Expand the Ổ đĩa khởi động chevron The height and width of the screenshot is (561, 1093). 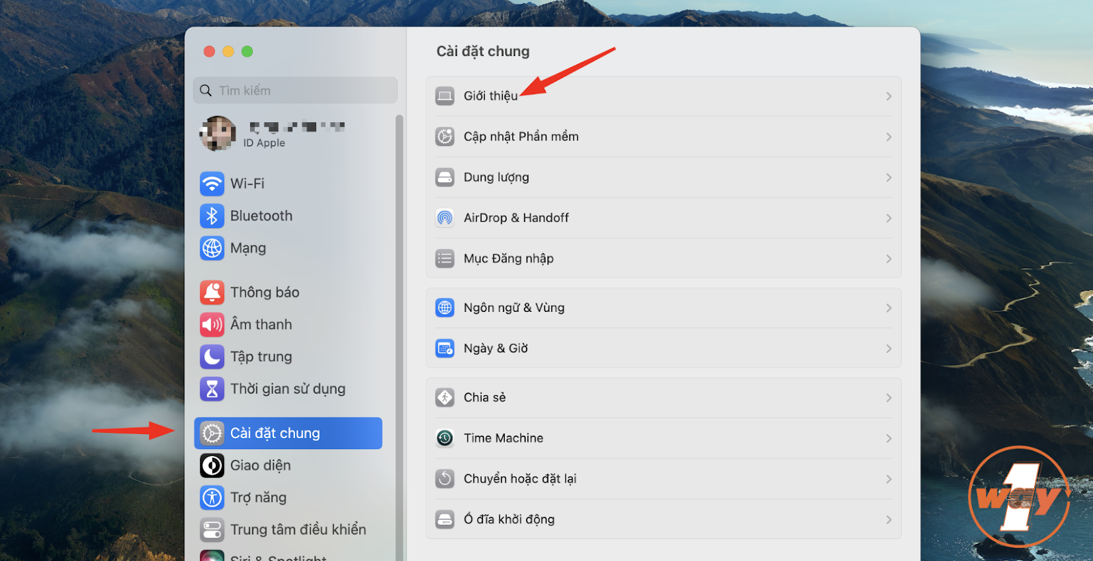889,520
